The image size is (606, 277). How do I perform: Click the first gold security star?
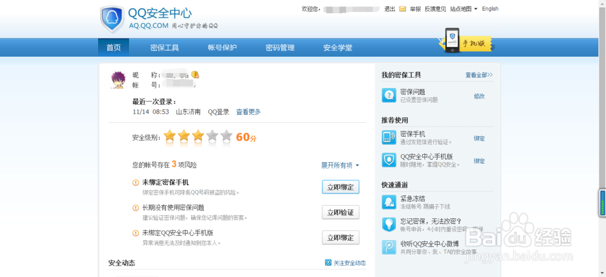click(x=170, y=136)
